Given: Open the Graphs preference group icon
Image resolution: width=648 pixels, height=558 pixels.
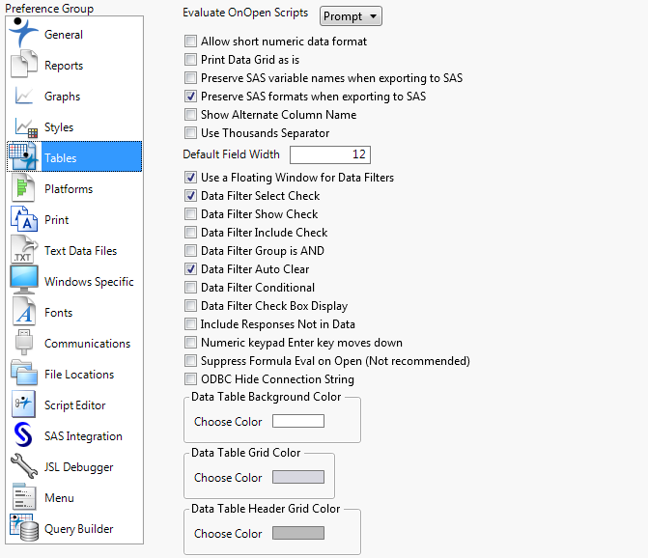Looking at the screenshot, I should 24,97.
